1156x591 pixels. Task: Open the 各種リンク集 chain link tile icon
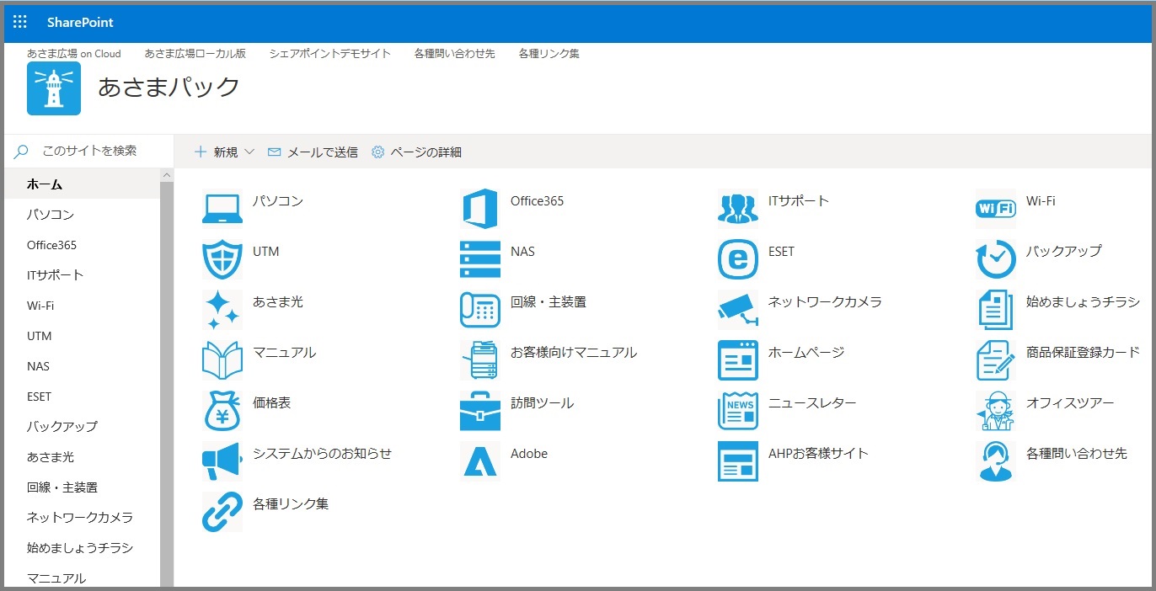click(222, 512)
